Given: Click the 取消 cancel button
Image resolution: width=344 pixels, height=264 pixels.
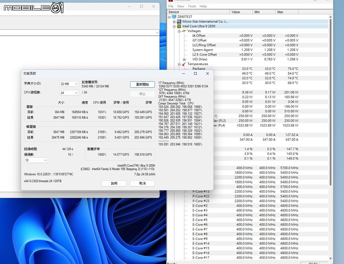Looking at the screenshot, I should [142, 183].
